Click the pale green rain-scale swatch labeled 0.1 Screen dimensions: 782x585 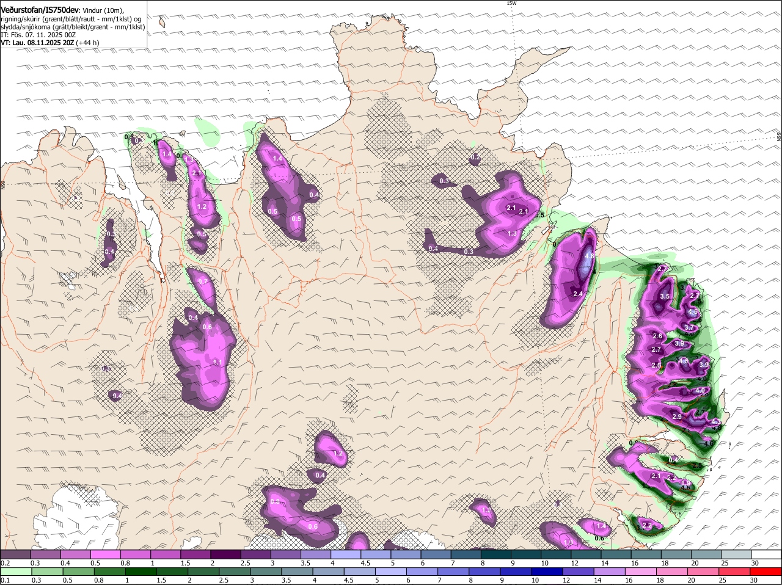click(15, 572)
